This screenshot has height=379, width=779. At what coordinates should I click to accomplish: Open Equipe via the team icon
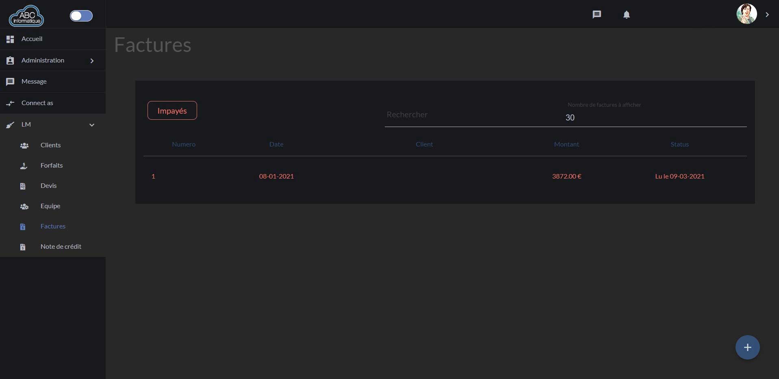(x=24, y=207)
